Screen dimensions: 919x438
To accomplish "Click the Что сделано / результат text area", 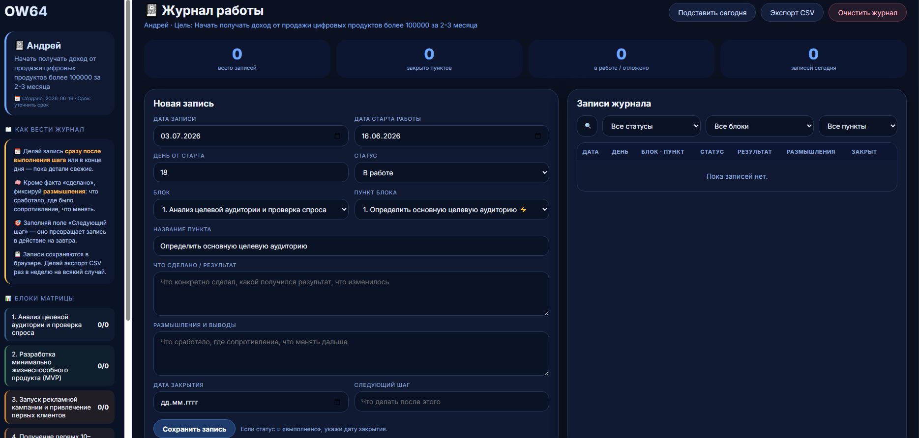I will [x=351, y=294].
